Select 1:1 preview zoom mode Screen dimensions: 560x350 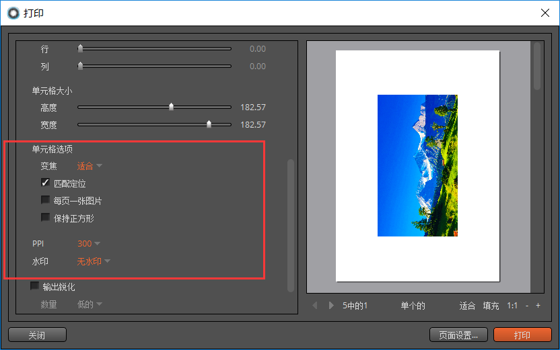[x=512, y=306]
